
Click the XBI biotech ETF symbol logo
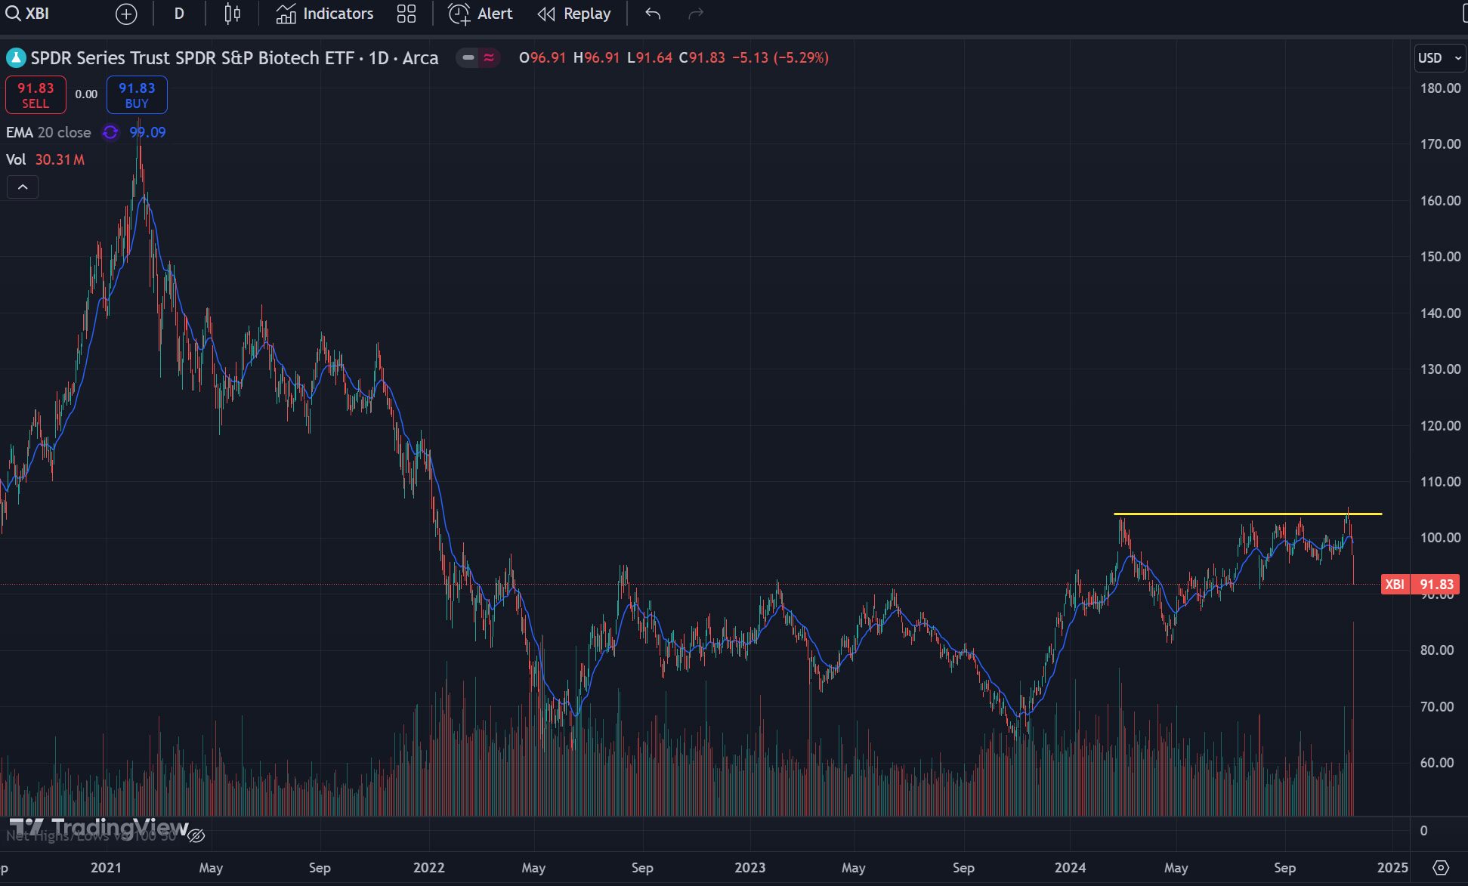click(16, 58)
